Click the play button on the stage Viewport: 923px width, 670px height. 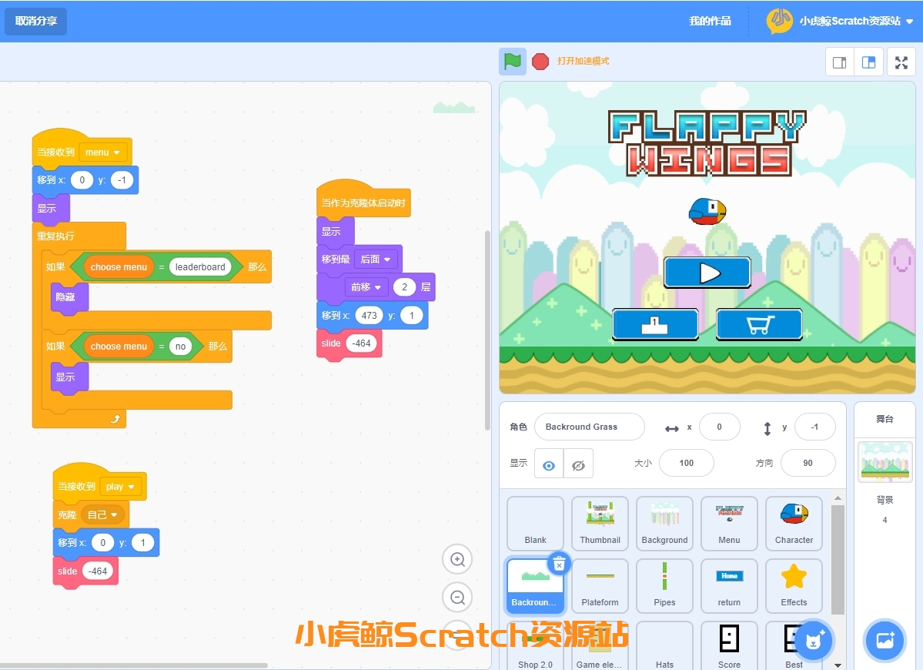point(707,273)
